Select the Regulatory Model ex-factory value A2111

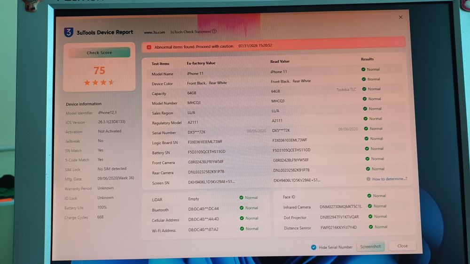pos(193,122)
